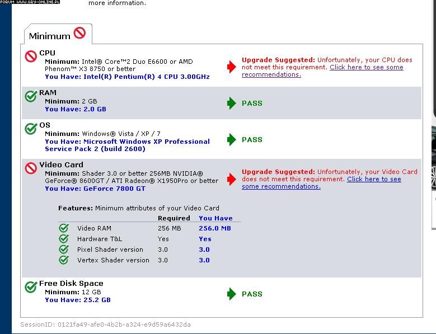Click the Pixel Shader version checkmark icon
The image size is (436, 334).
click(64, 250)
